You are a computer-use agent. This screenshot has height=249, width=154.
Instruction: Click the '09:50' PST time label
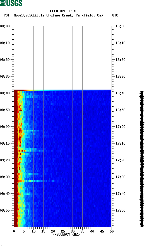(x=5, y=210)
